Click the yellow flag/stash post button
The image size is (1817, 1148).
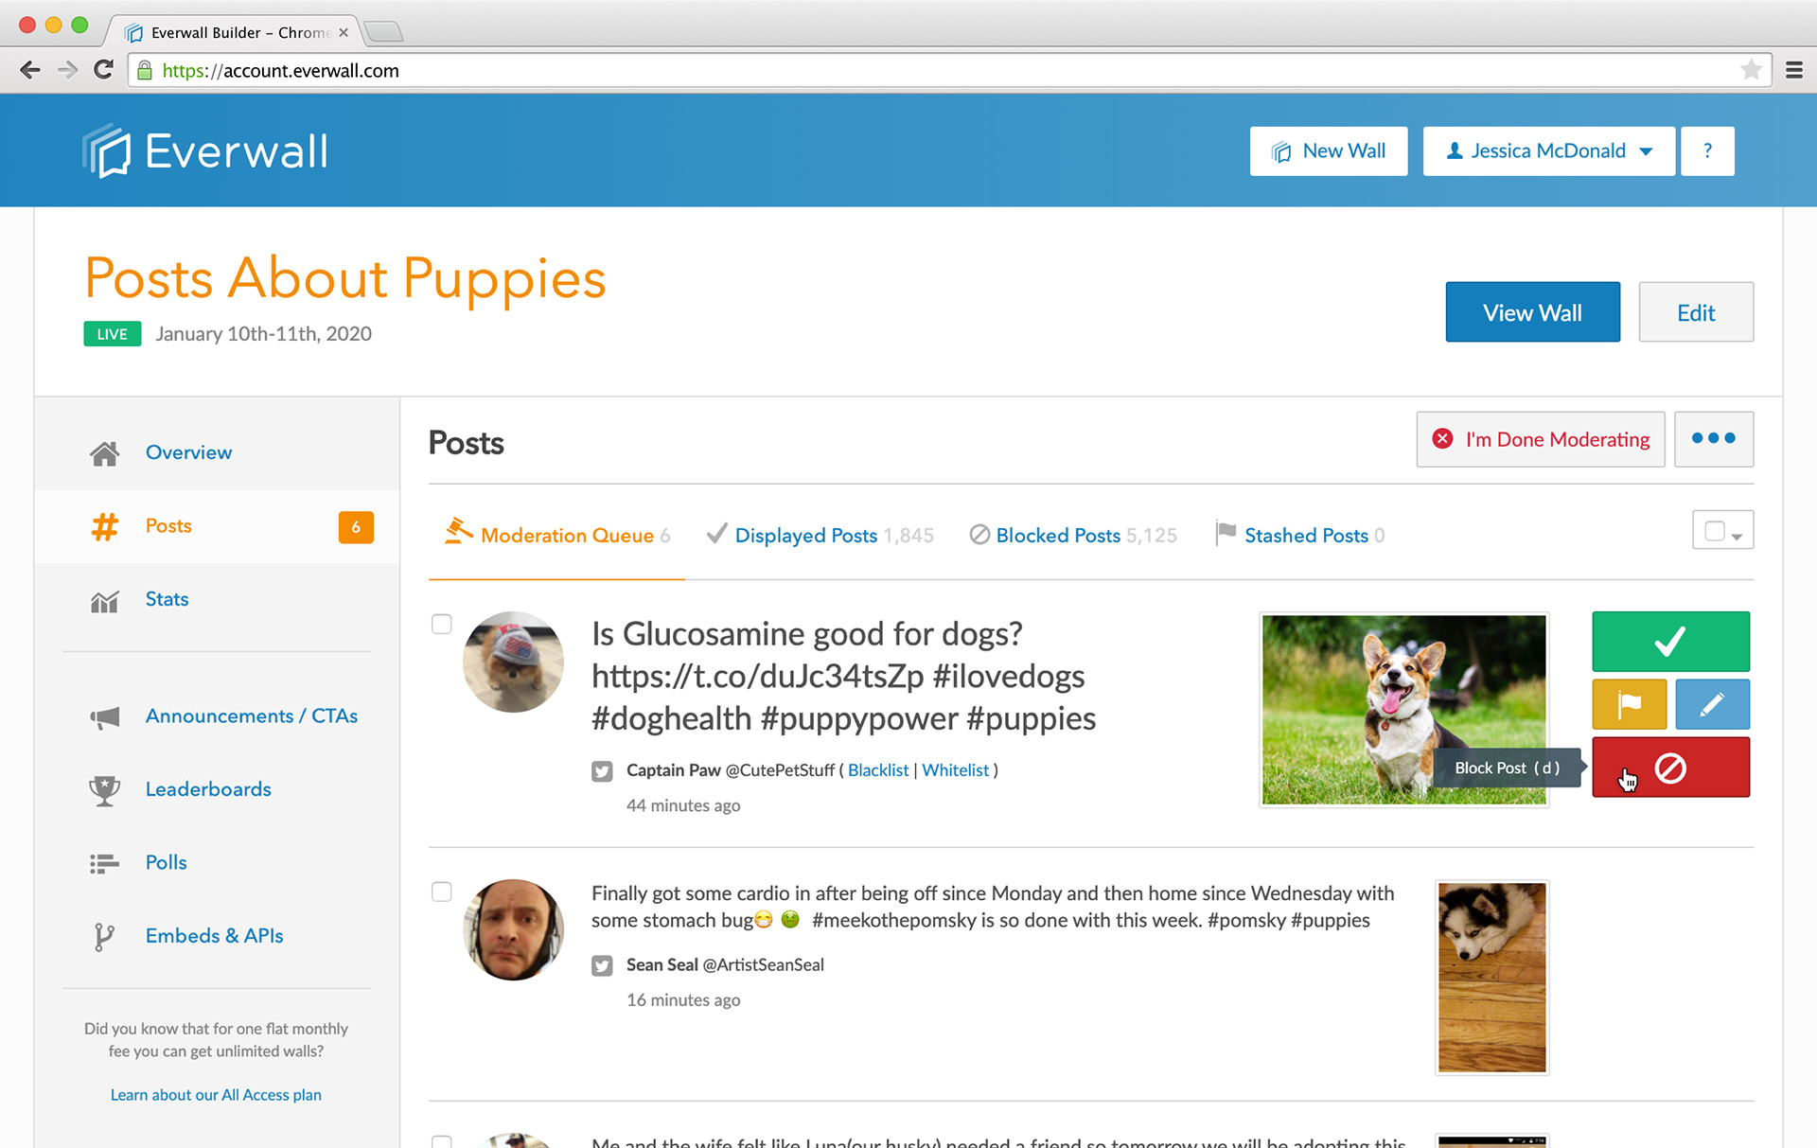click(x=1630, y=703)
